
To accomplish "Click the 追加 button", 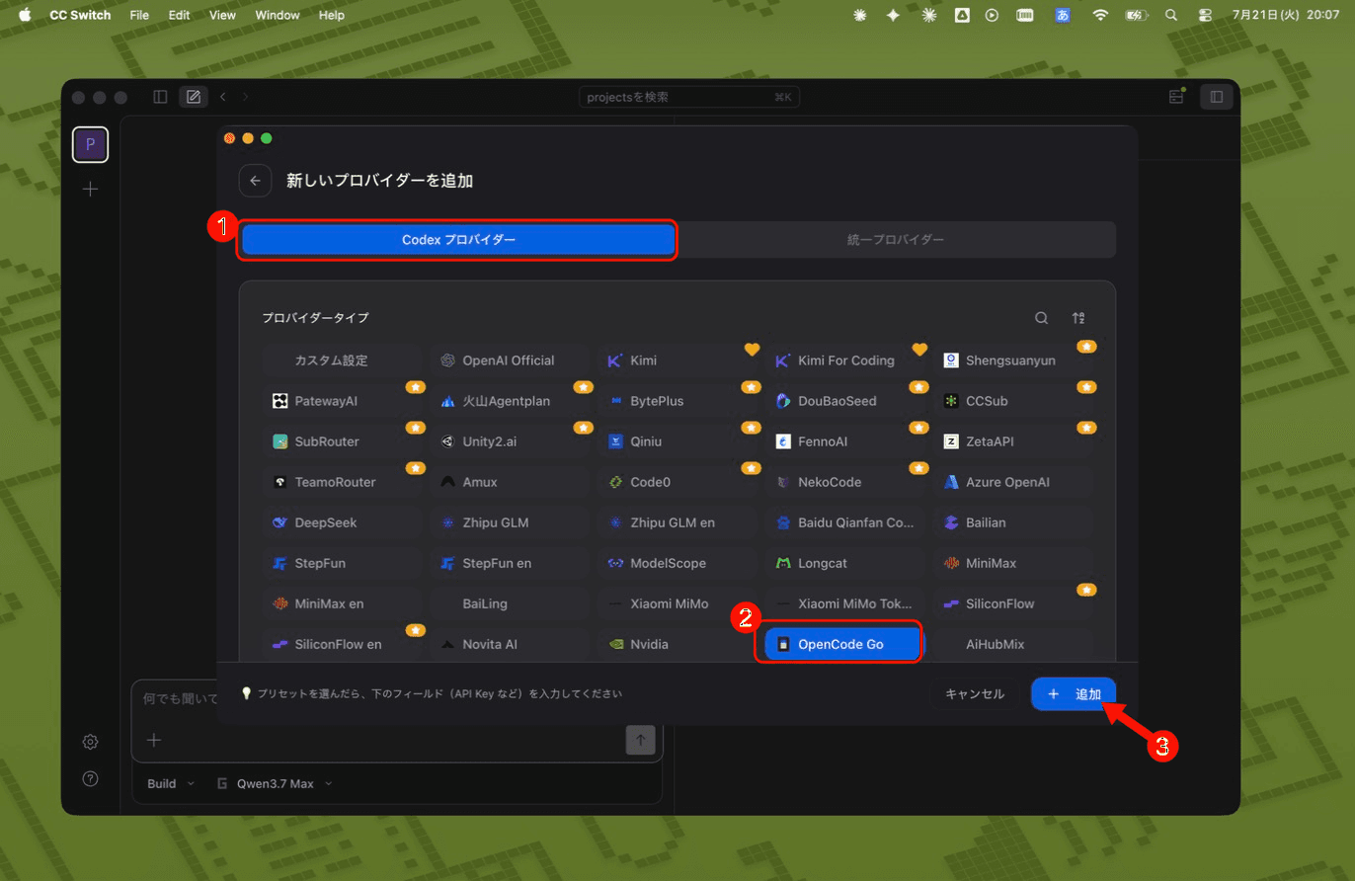I will point(1074,694).
